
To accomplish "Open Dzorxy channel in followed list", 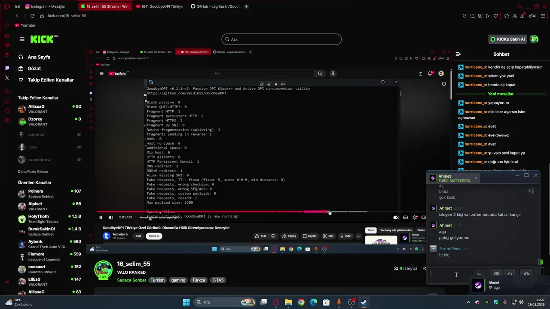I will tap(49, 121).
